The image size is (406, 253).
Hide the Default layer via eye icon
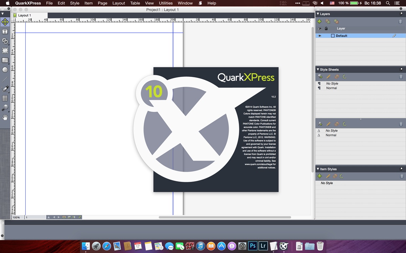(319, 36)
